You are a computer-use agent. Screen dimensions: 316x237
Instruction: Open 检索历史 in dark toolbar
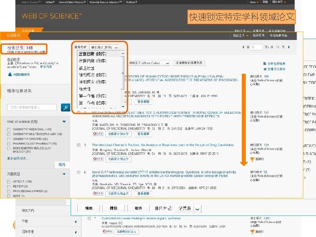(x=259, y=36)
